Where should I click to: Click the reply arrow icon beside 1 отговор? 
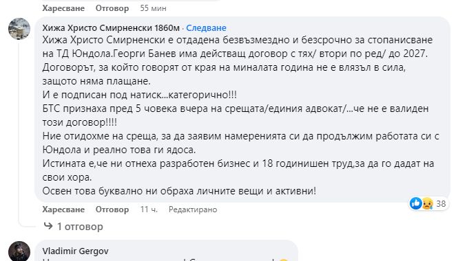coord(48,226)
